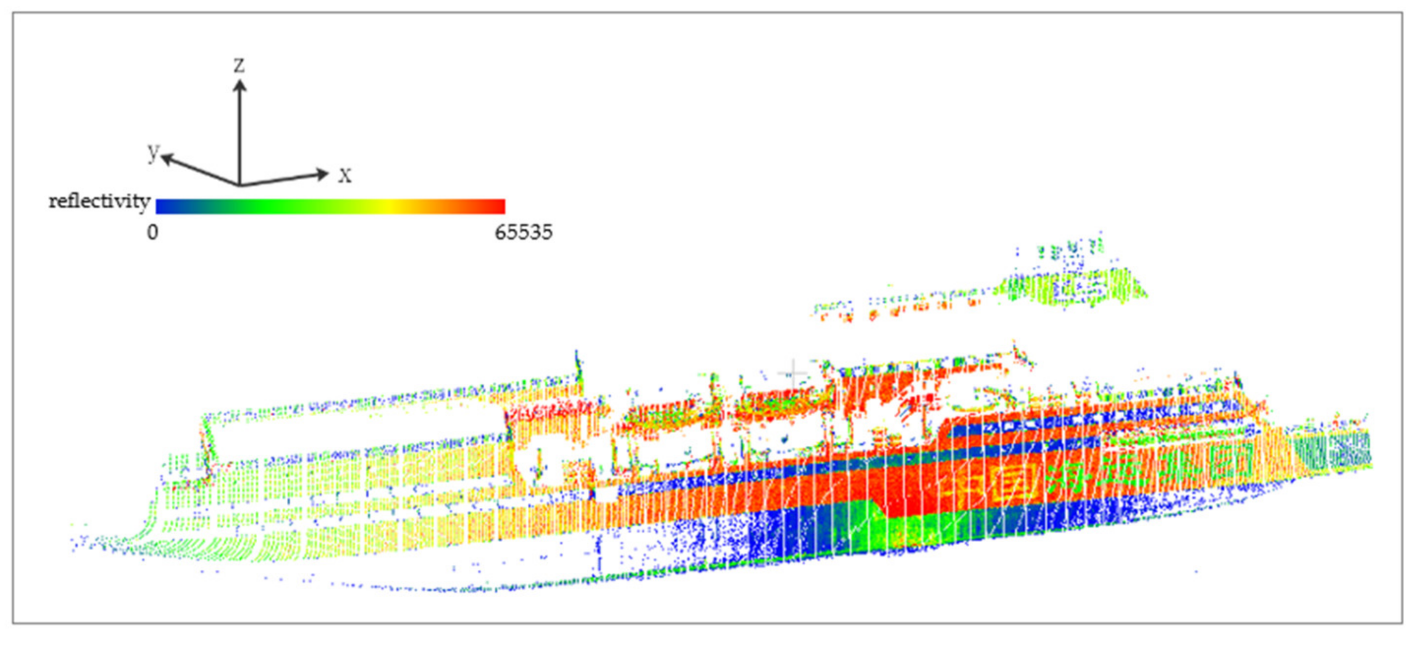Click the coordinate axes origin point
This screenshot has width=1415, height=645.
coord(240,185)
